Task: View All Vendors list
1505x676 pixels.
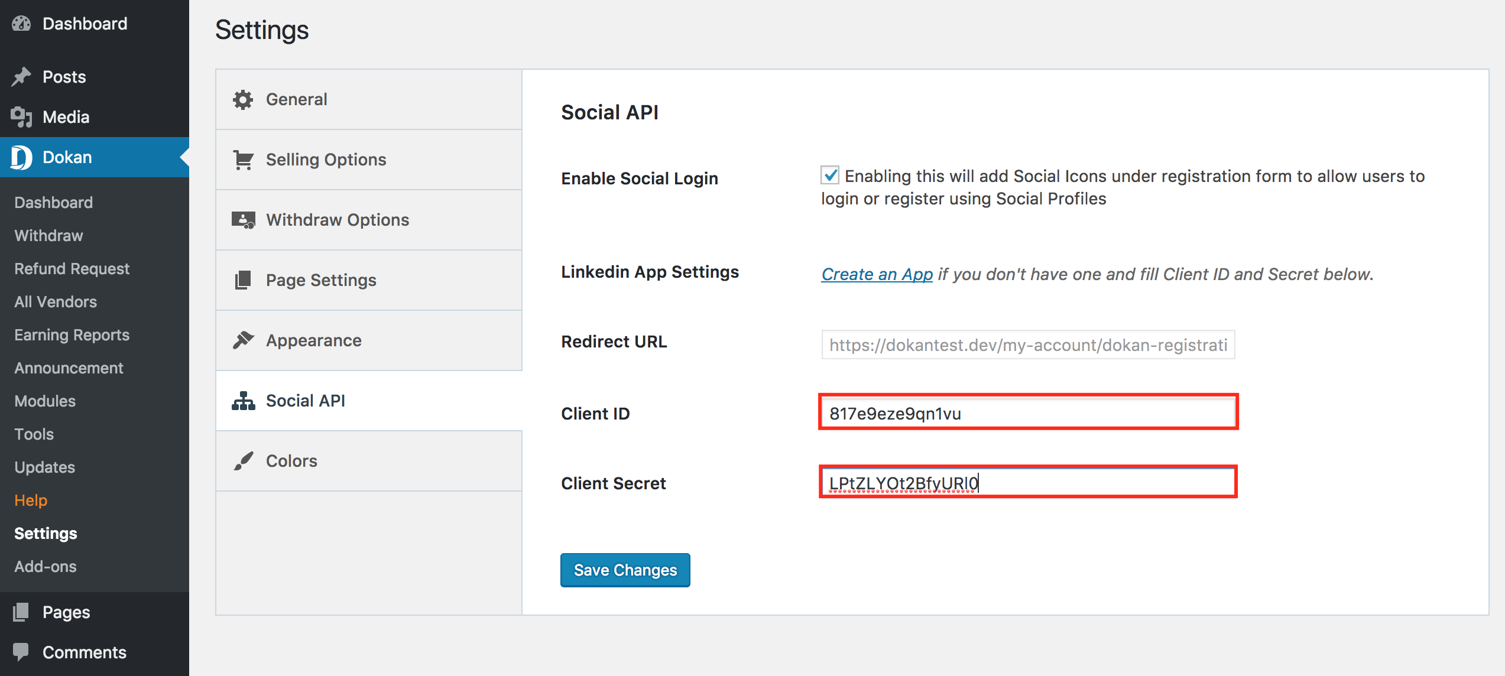Action: (56, 302)
